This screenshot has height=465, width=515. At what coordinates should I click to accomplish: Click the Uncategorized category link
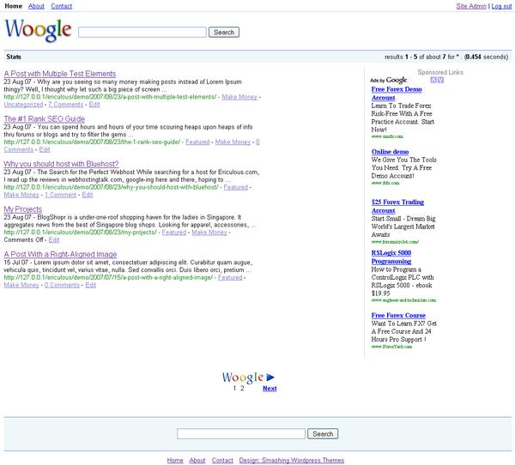pyautogui.click(x=23, y=105)
